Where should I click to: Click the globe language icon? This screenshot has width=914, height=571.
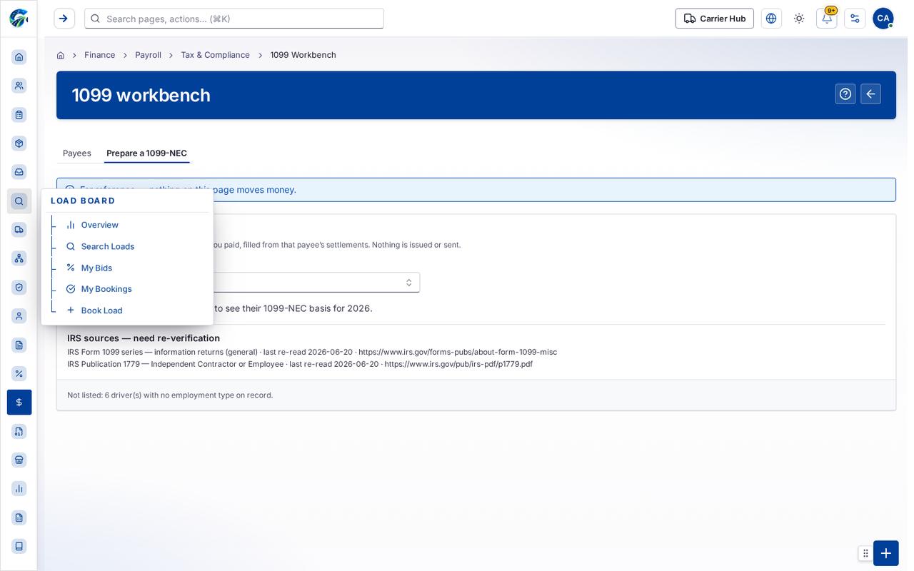[x=771, y=19]
